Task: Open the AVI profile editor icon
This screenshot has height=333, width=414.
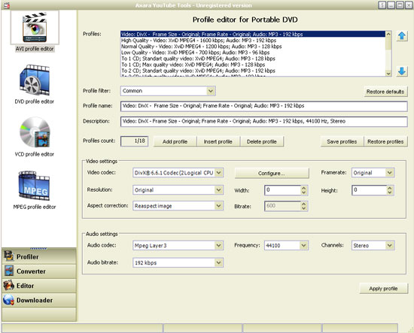Action: (x=35, y=27)
